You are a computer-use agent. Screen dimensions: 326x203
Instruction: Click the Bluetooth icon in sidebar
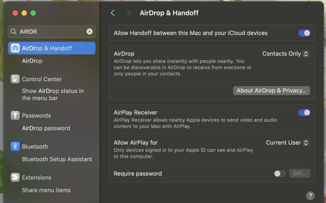click(15, 147)
